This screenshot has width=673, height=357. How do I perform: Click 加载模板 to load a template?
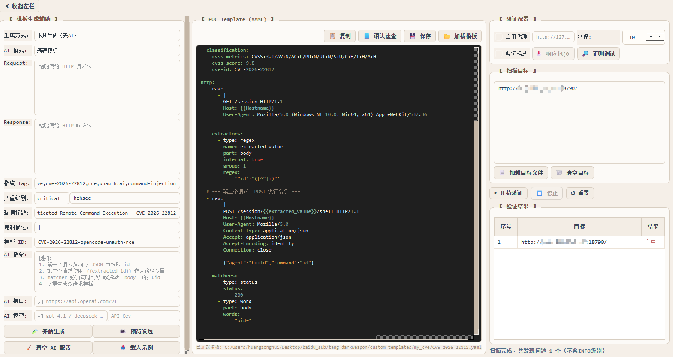[460, 36]
